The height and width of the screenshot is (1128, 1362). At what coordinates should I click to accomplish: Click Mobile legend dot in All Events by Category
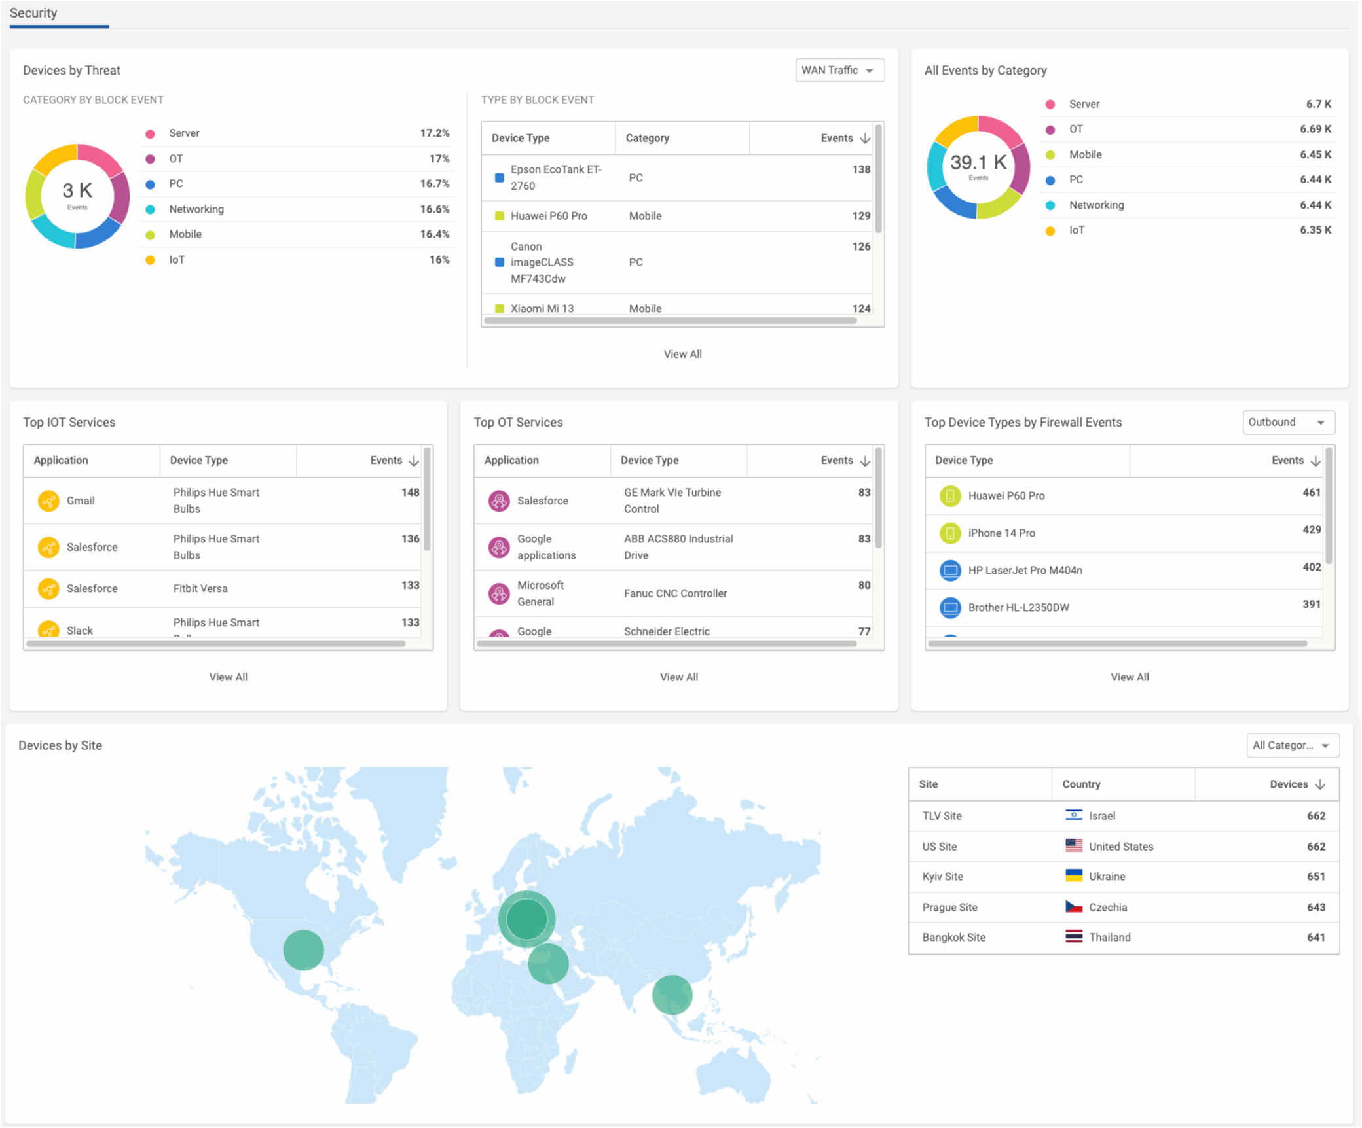[1050, 155]
